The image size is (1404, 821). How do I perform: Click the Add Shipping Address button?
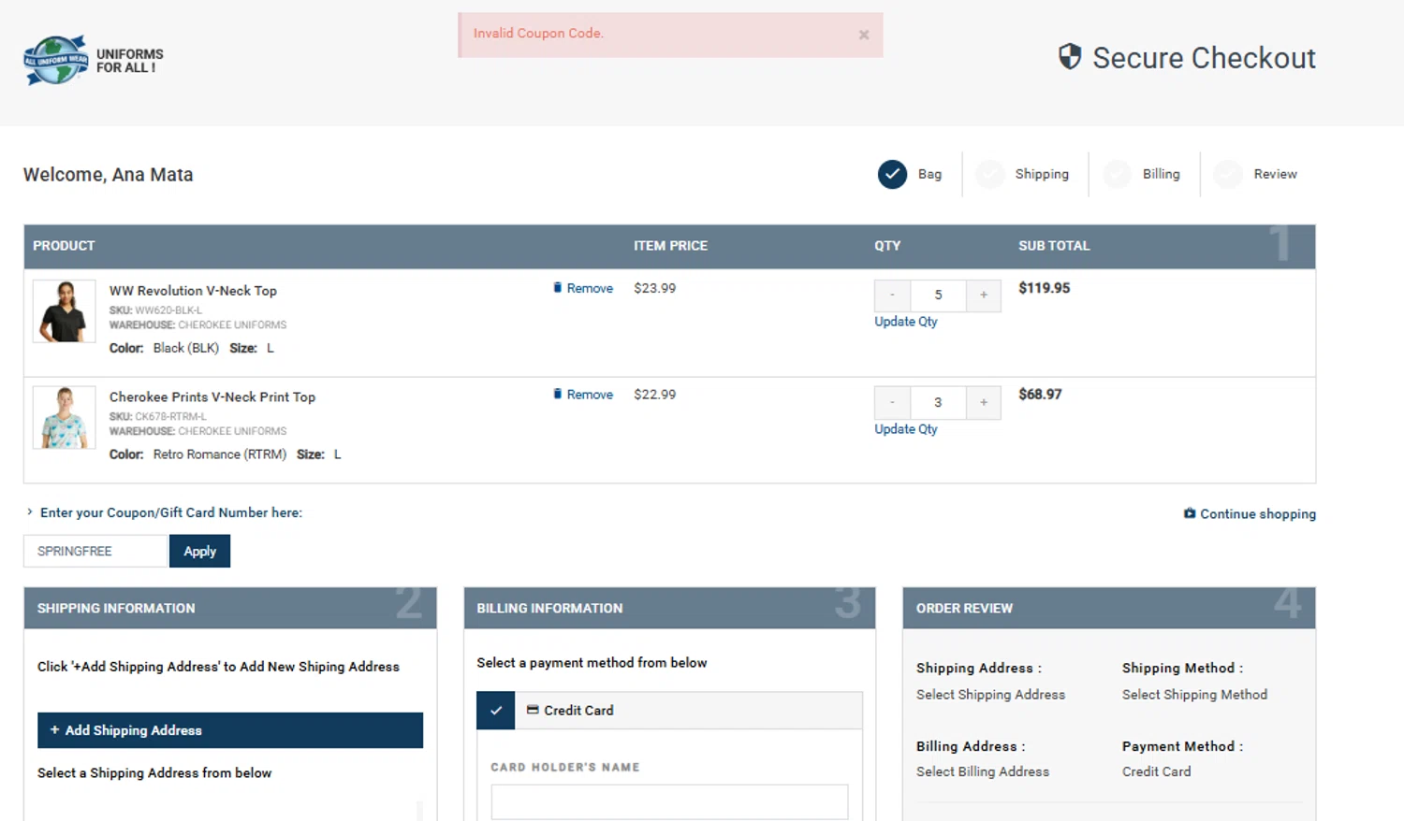tap(230, 730)
